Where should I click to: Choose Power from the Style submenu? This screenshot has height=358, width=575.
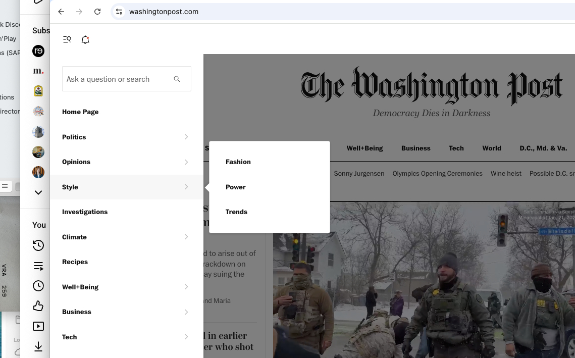235,187
